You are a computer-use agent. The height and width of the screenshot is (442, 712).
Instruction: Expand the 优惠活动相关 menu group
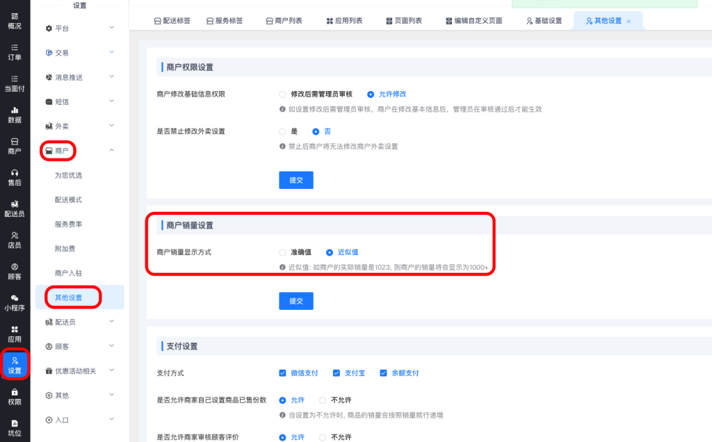79,370
